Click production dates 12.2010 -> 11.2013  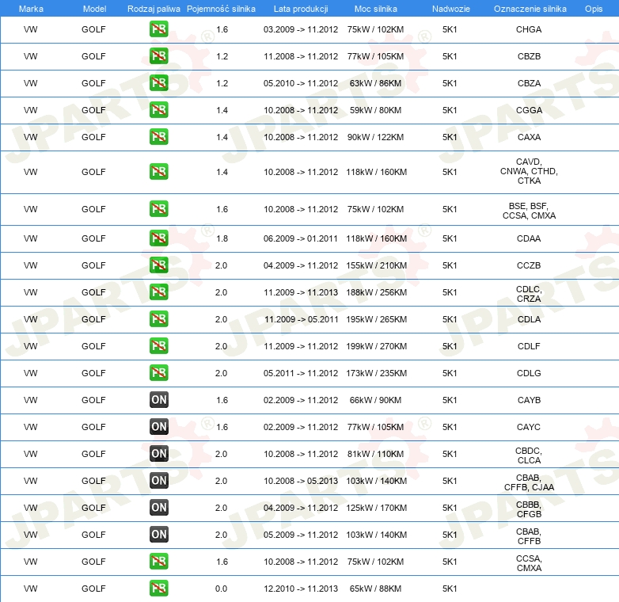tap(301, 589)
